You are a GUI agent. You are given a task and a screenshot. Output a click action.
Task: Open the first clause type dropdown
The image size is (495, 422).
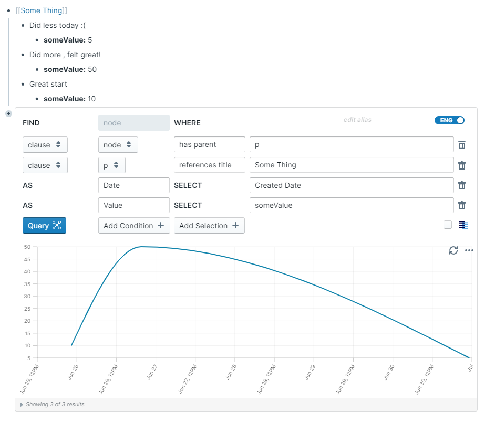click(45, 145)
